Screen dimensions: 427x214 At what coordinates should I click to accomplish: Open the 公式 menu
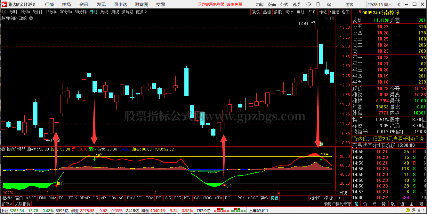pos(284,4)
